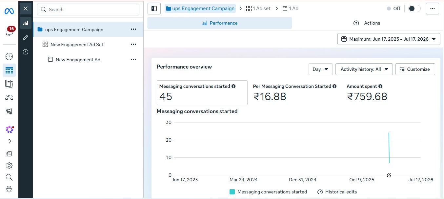Open the Audiences people icon in left rail
Screen dimensions: 444x199
pos(9,97)
